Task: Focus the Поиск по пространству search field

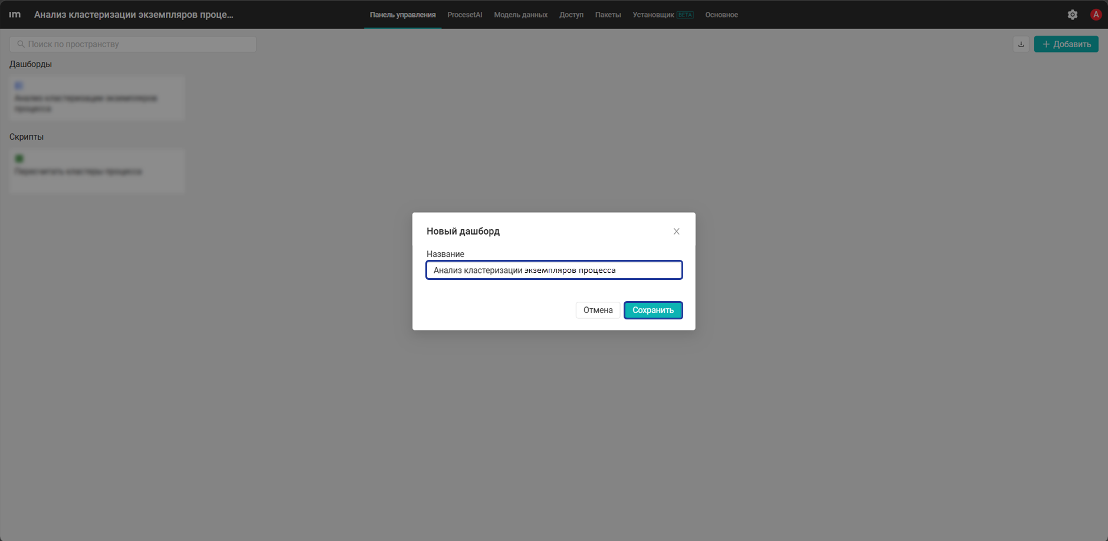Action: pyautogui.click(x=133, y=44)
